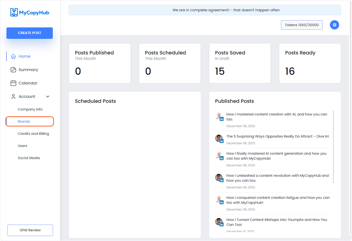Click the Posts Scheduled card
The image size is (352, 241).
tap(170, 63)
